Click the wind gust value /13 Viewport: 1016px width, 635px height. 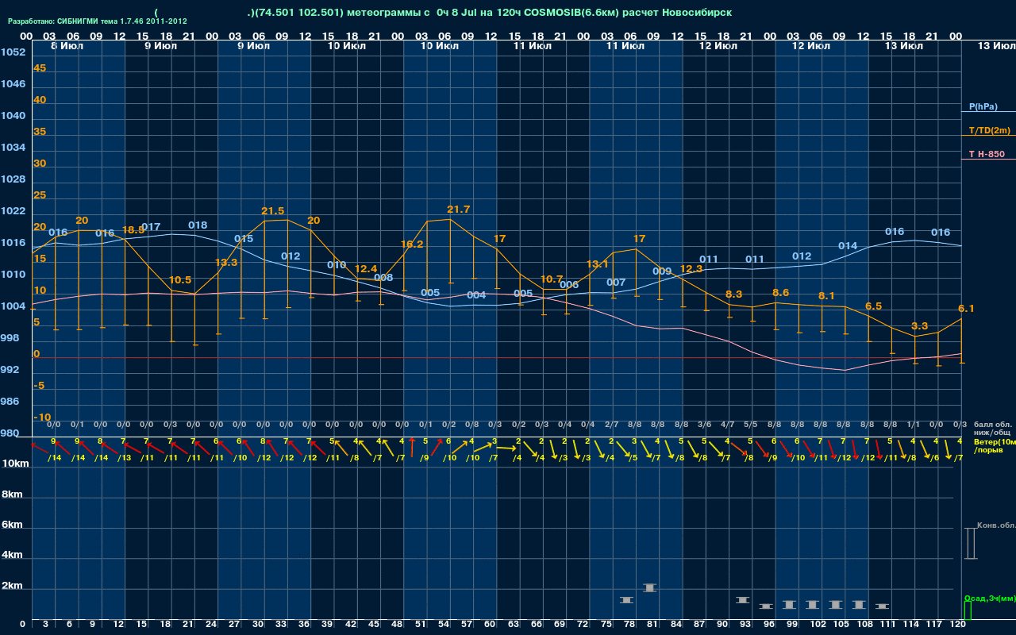[x=125, y=458]
